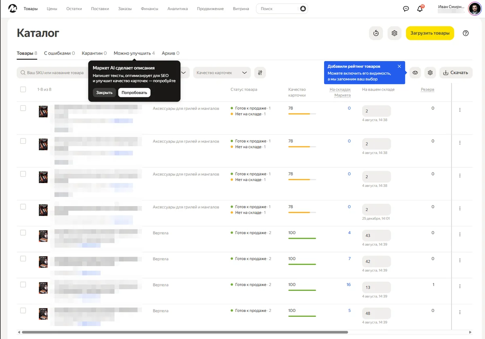This screenshot has width=485, height=339.
Task: Click the Скачать button
Action: (x=456, y=73)
